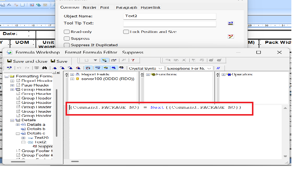Toggle the Function Tree panel icon
Screen dimensions: 294x170
(x=106, y=68)
